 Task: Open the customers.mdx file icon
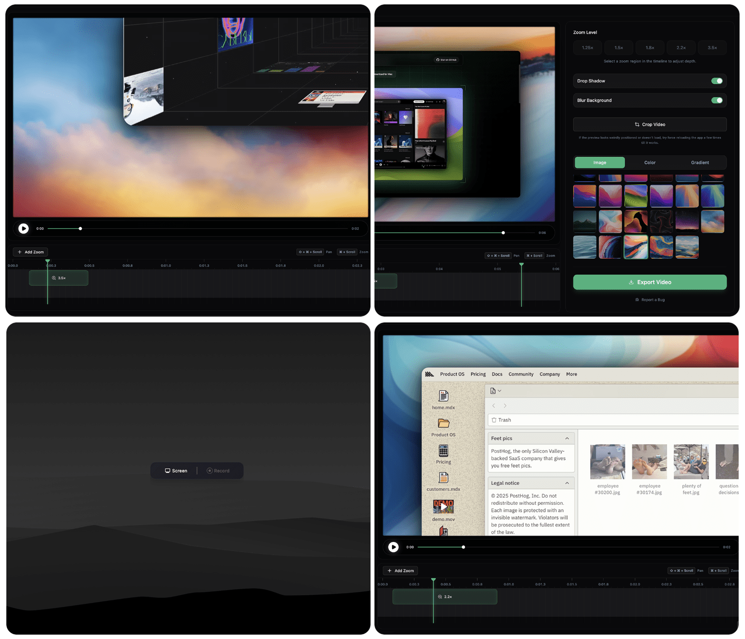click(x=443, y=478)
